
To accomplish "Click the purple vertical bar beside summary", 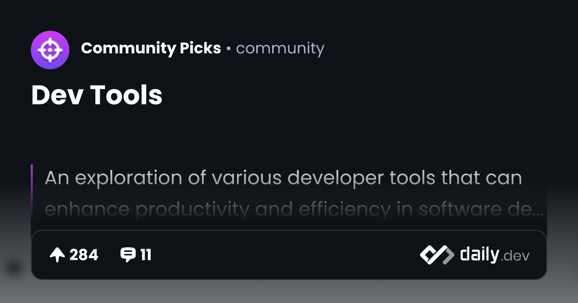I will click(32, 192).
